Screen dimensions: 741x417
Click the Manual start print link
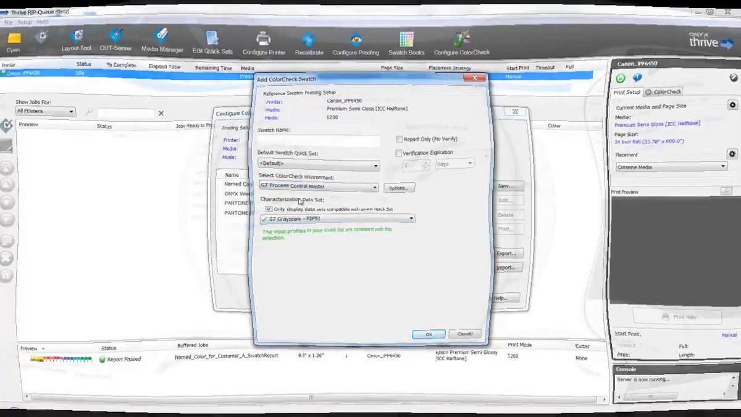tap(729, 335)
